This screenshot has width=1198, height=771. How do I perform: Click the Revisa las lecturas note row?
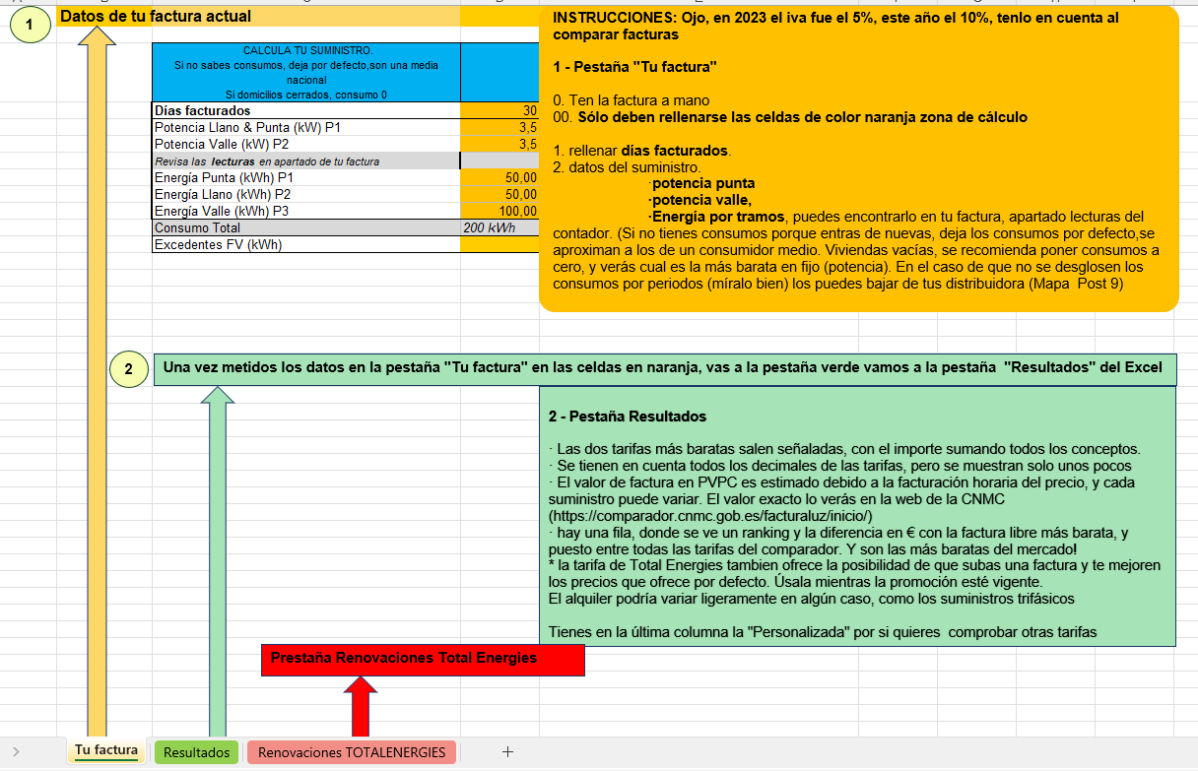[x=306, y=161]
